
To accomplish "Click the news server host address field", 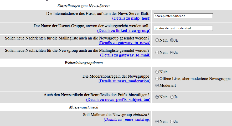I will pos(183,16).
